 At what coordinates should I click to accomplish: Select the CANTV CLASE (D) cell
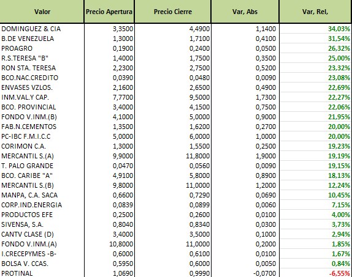coord(42,234)
